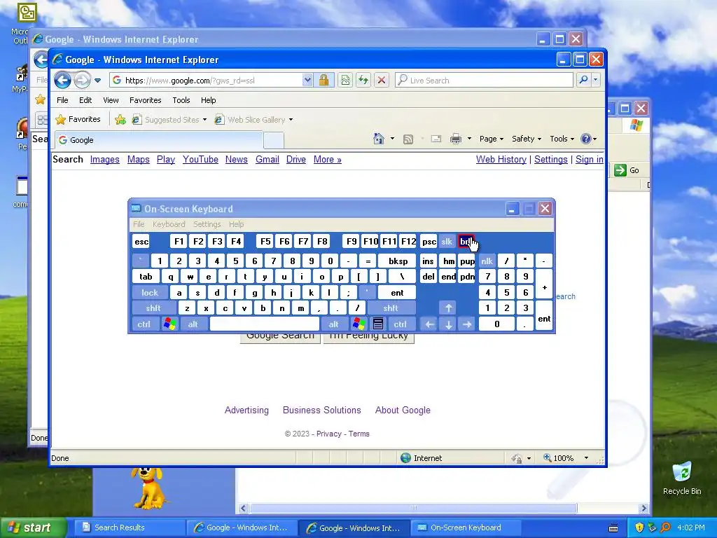
Task: Click the application menu key on keyboard
Action: (x=377, y=324)
